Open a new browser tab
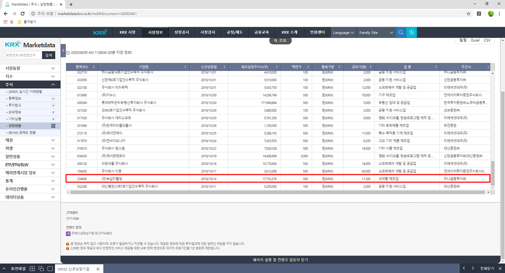Viewport: 505px width, 273px height. pos(71,5)
